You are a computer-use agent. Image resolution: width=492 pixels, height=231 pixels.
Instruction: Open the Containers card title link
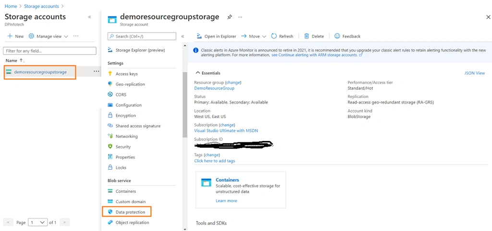click(227, 180)
